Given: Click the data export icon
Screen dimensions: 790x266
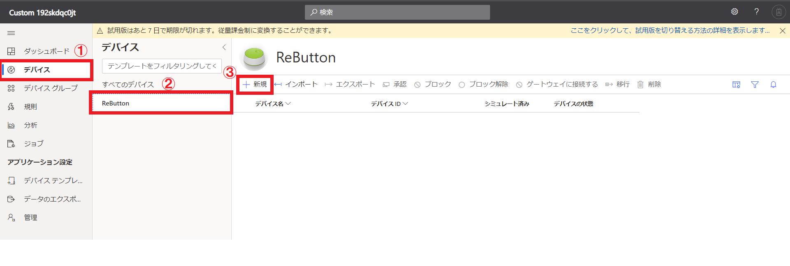Looking at the screenshot, I should coord(11,199).
